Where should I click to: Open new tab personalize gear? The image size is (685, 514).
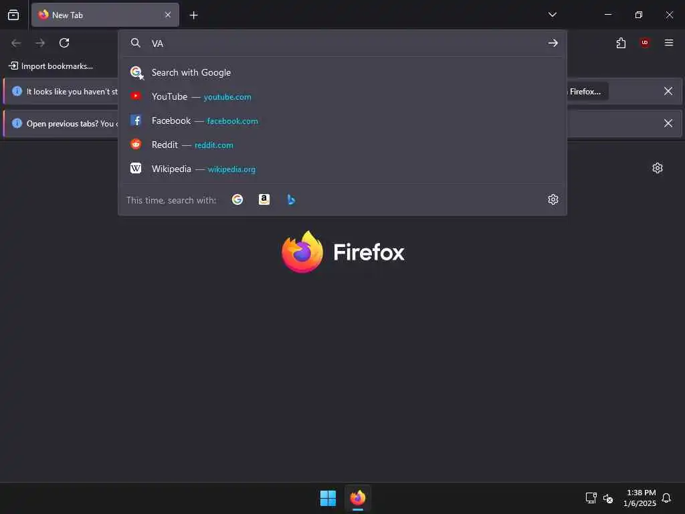[658, 168]
